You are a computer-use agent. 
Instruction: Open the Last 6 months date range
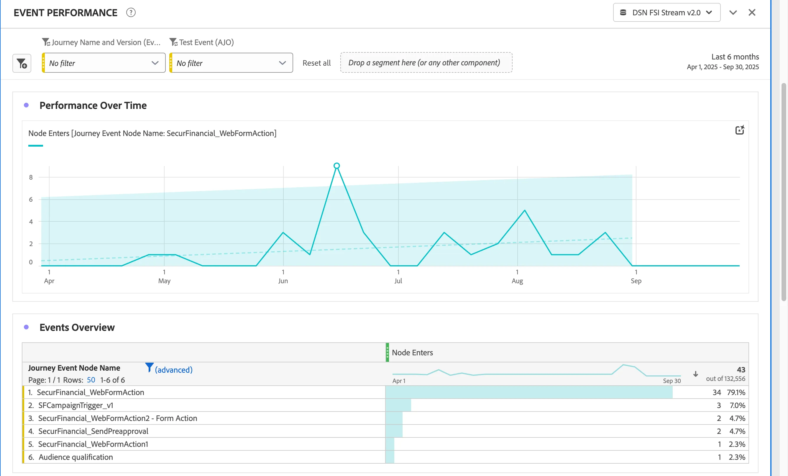click(x=723, y=62)
